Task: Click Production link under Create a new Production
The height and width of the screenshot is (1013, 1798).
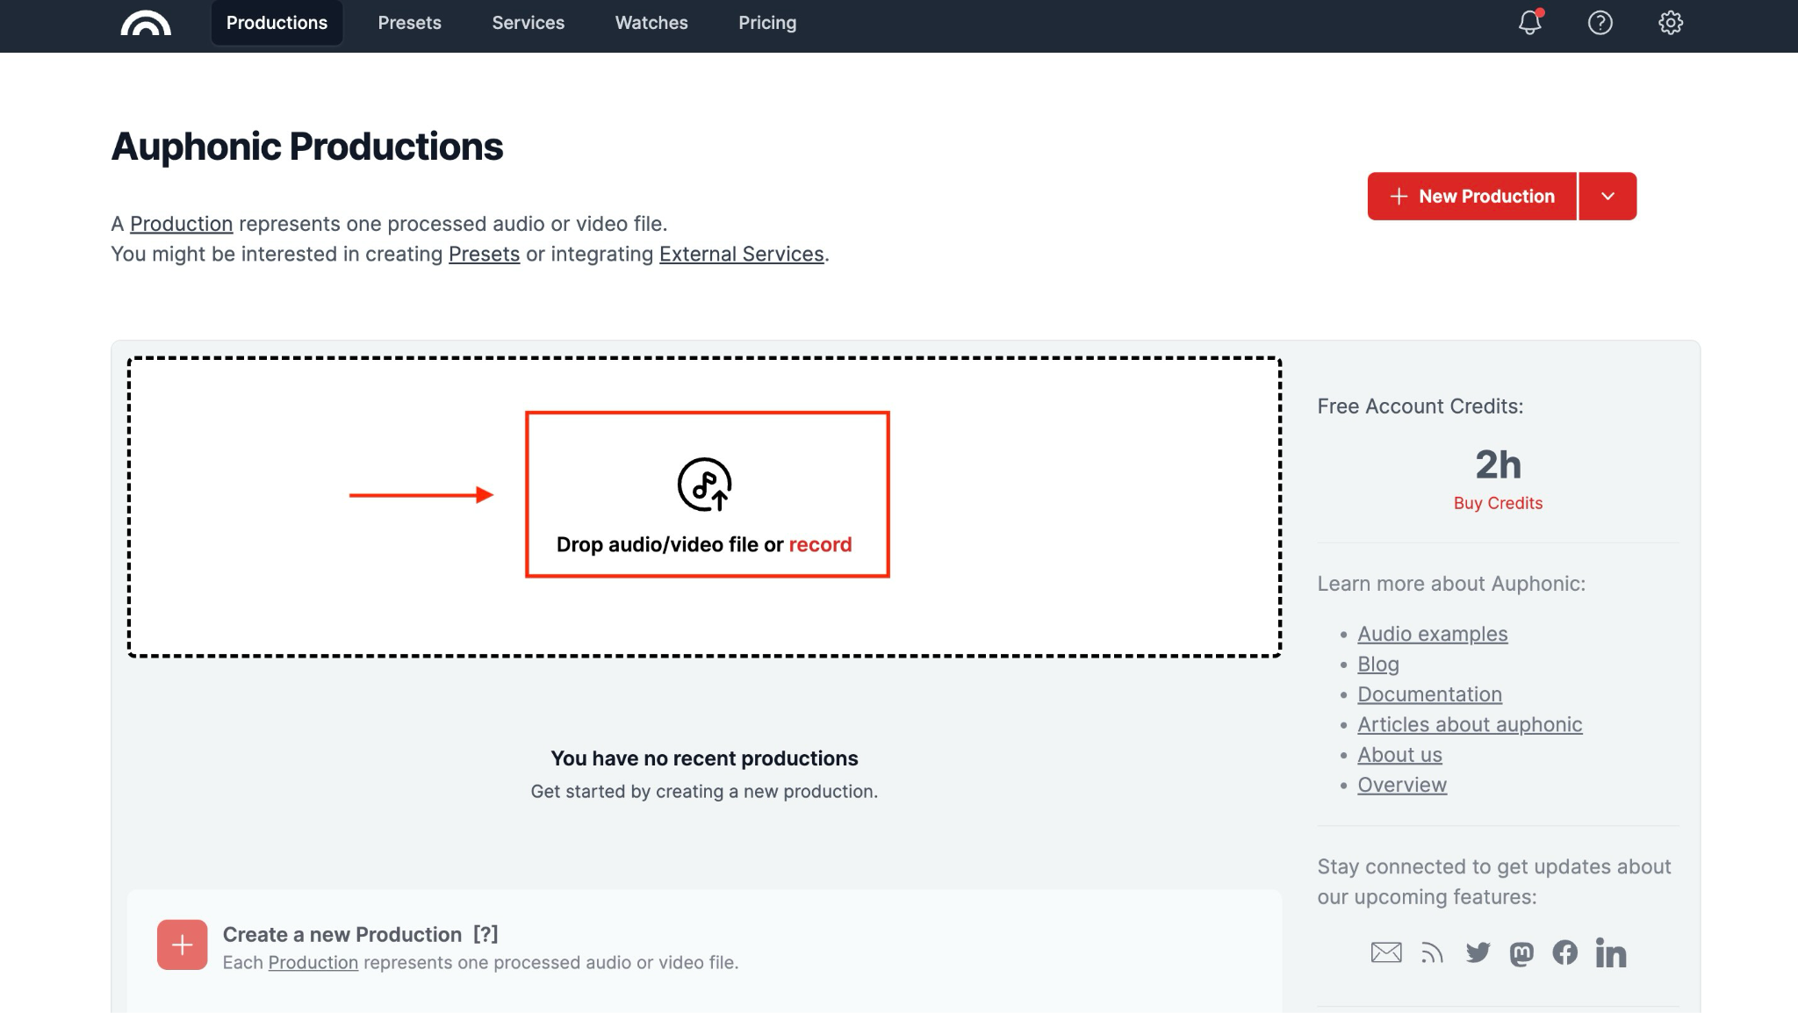Action: tap(313, 963)
